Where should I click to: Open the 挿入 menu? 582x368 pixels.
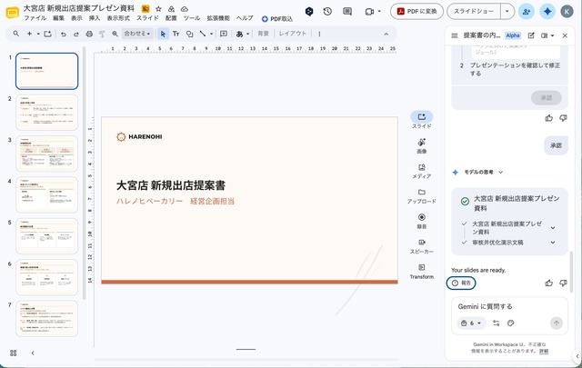point(95,18)
